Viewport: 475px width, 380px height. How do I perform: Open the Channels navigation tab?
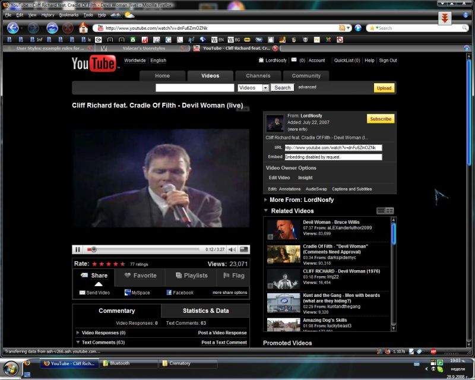pyautogui.click(x=258, y=76)
